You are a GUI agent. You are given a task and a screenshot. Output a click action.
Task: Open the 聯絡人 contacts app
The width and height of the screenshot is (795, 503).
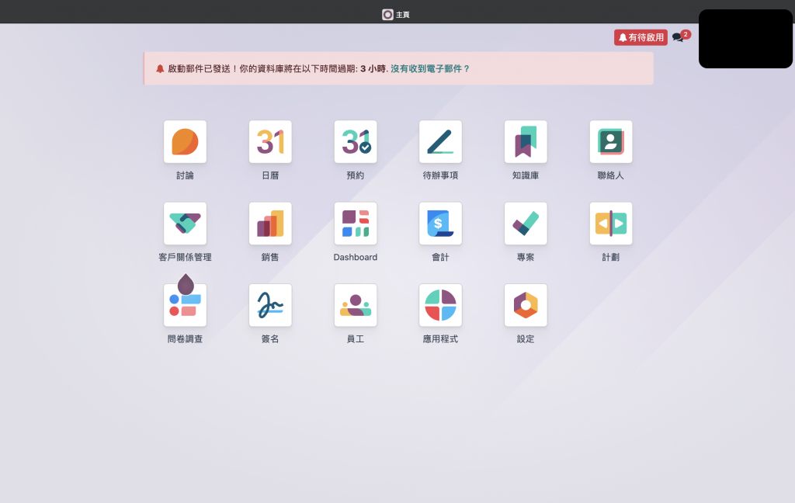pos(611,142)
